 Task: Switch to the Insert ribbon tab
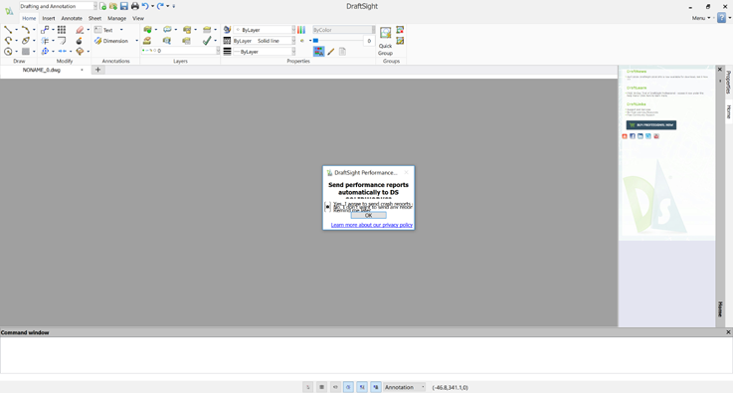49,18
